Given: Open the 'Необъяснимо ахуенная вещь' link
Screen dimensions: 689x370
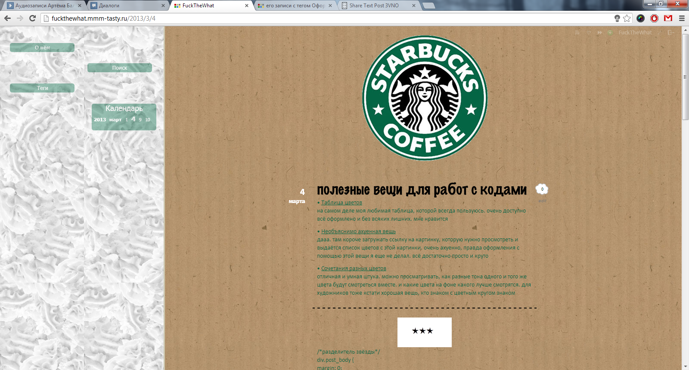Looking at the screenshot, I should (358, 231).
